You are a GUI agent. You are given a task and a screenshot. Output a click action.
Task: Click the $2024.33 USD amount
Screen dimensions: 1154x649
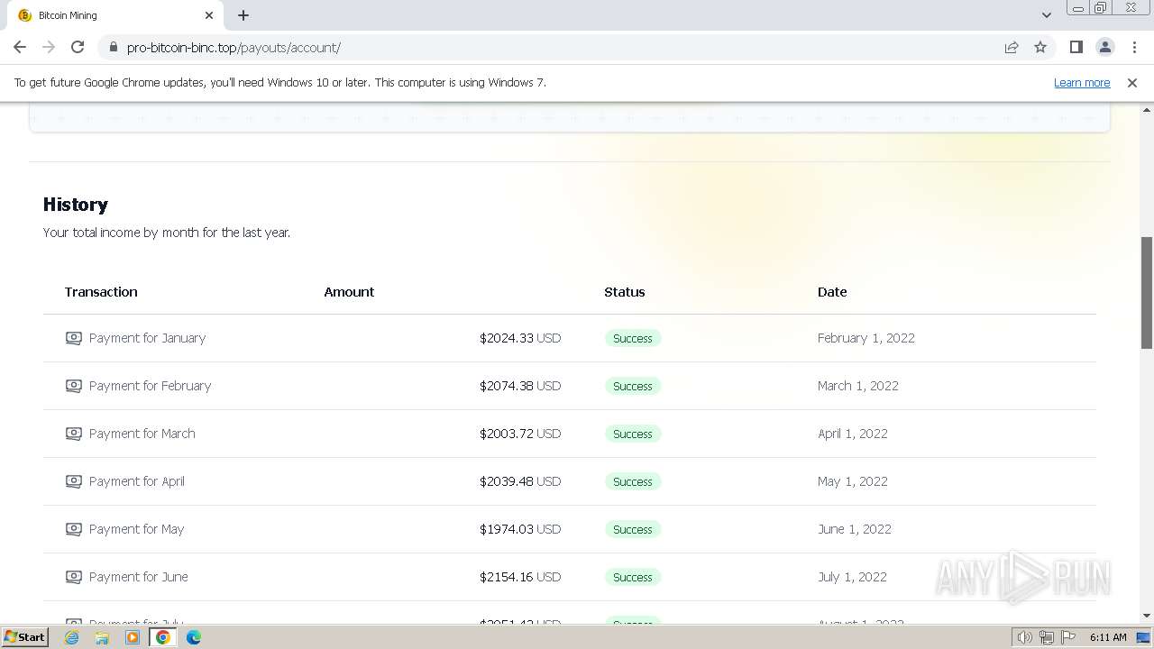click(520, 338)
